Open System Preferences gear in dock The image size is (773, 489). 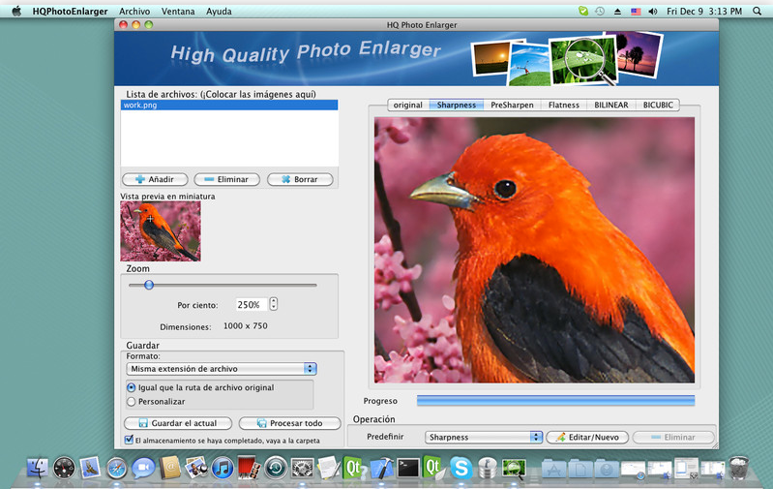[x=302, y=468]
